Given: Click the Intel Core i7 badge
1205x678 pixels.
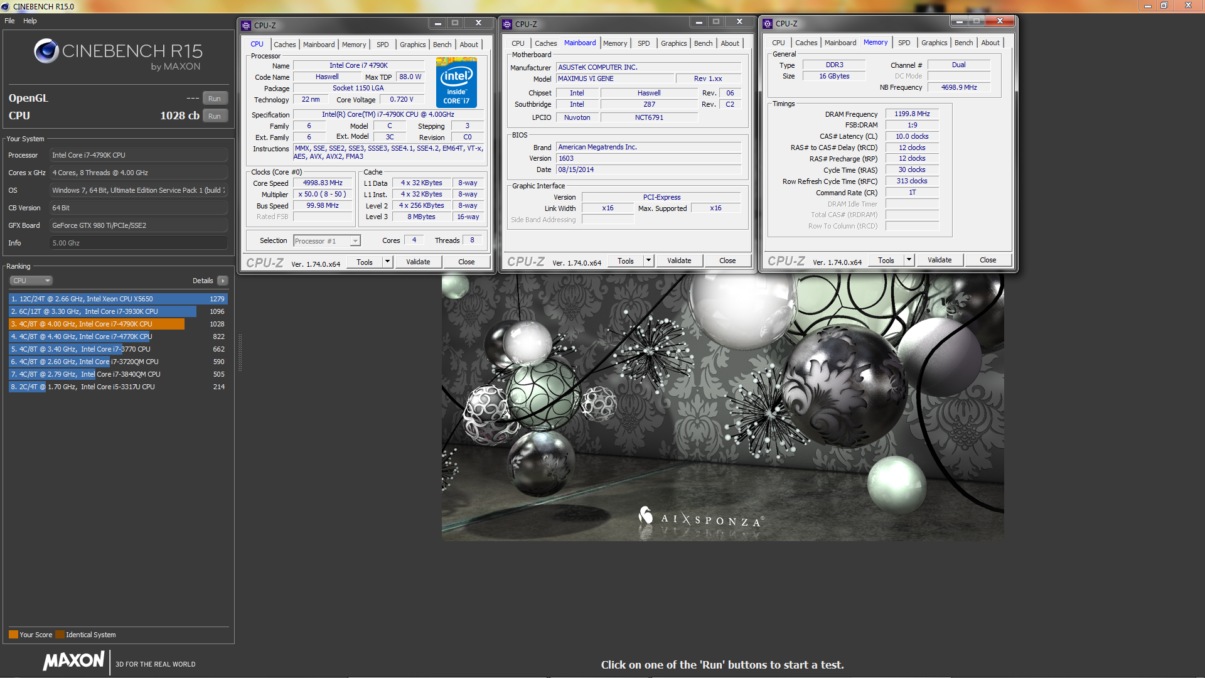Looking at the screenshot, I should pos(456,83).
